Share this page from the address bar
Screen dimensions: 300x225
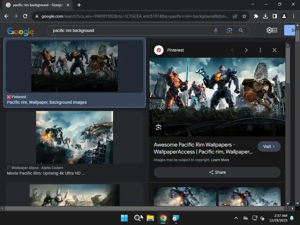coord(235,16)
